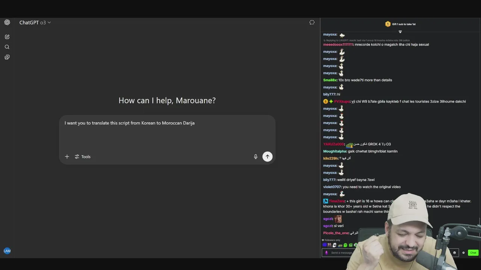This screenshot has width=481, height=270.
Task: Click message 'galk chwhat blmghribiat kamlin'
Action: pyautogui.click(x=373, y=151)
